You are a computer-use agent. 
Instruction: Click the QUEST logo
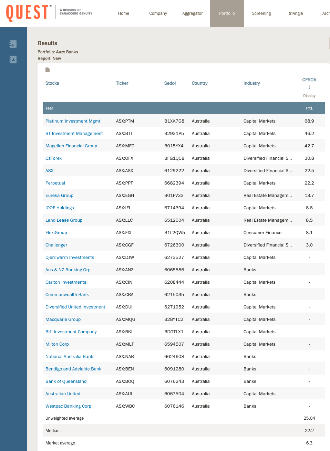[x=28, y=13]
